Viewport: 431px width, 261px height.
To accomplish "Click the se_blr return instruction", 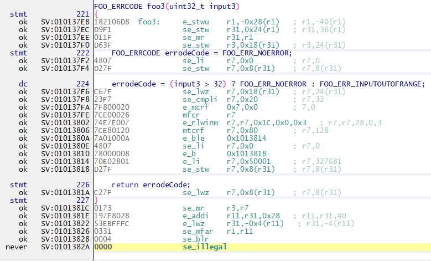I will click(196, 239).
